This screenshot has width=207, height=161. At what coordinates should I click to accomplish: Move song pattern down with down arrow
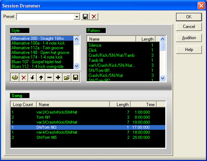pyautogui.click(x=32, y=77)
